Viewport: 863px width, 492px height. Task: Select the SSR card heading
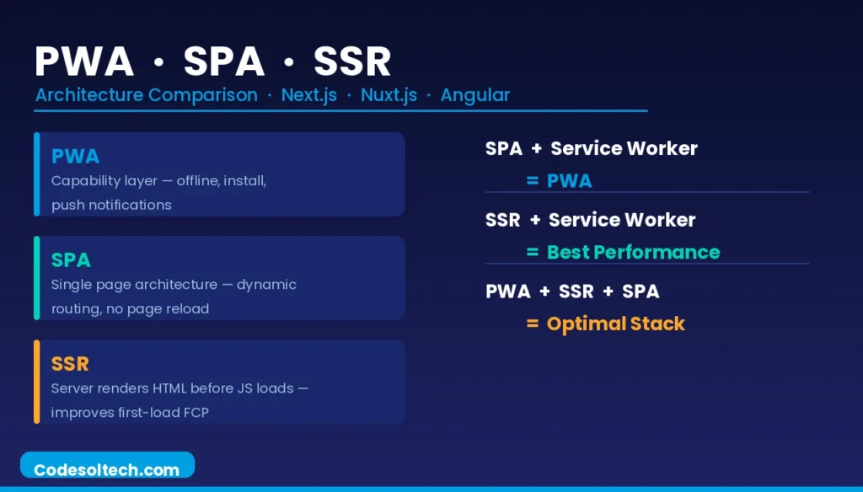pyautogui.click(x=70, y=364)
